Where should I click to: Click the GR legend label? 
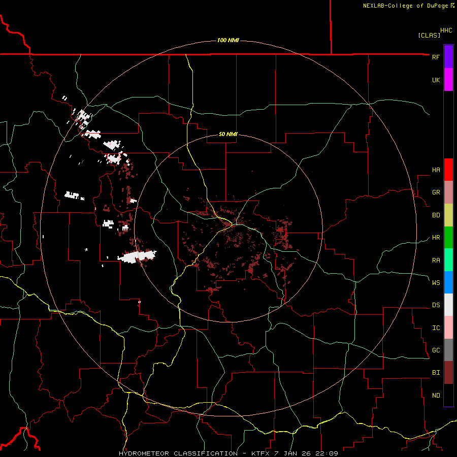(x=436, y=192)
